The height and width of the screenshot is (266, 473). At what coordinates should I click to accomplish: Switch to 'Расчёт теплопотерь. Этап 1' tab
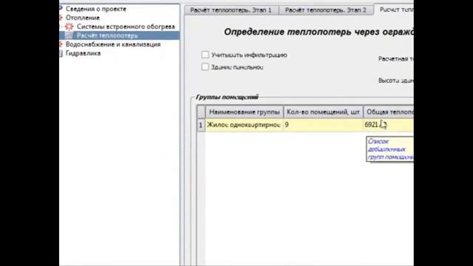point(231,10)
